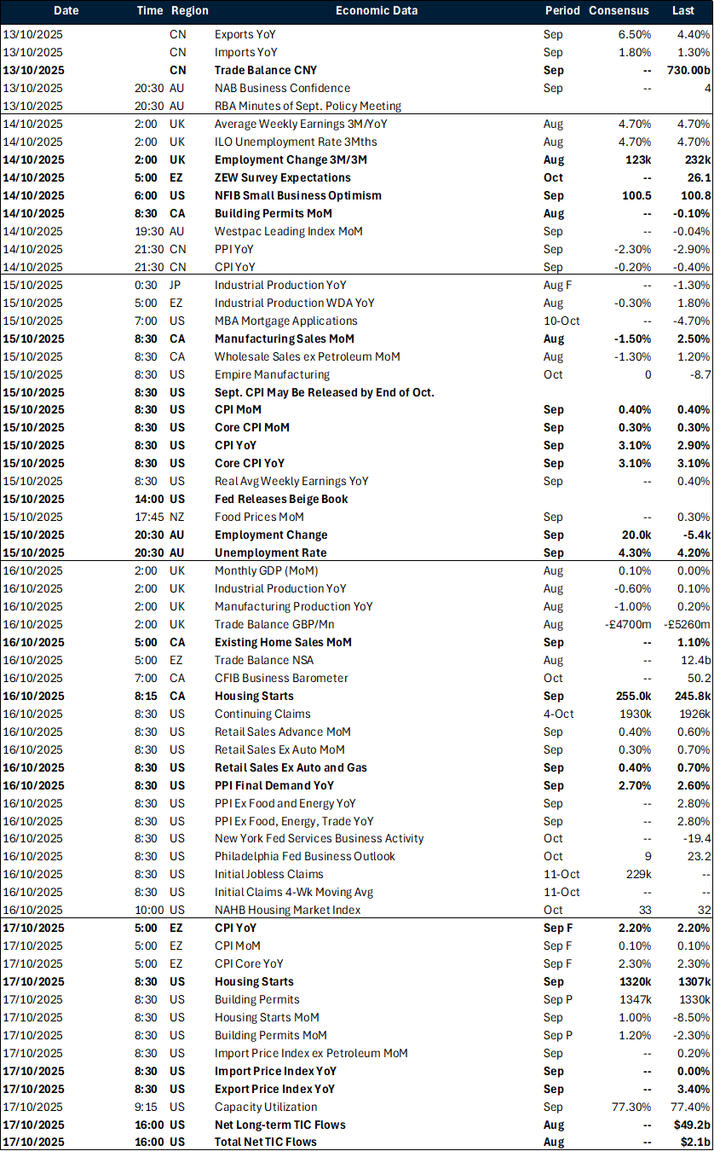714x1151 pixels.
Task: Click the Last column header
Action: pos(683,11)
